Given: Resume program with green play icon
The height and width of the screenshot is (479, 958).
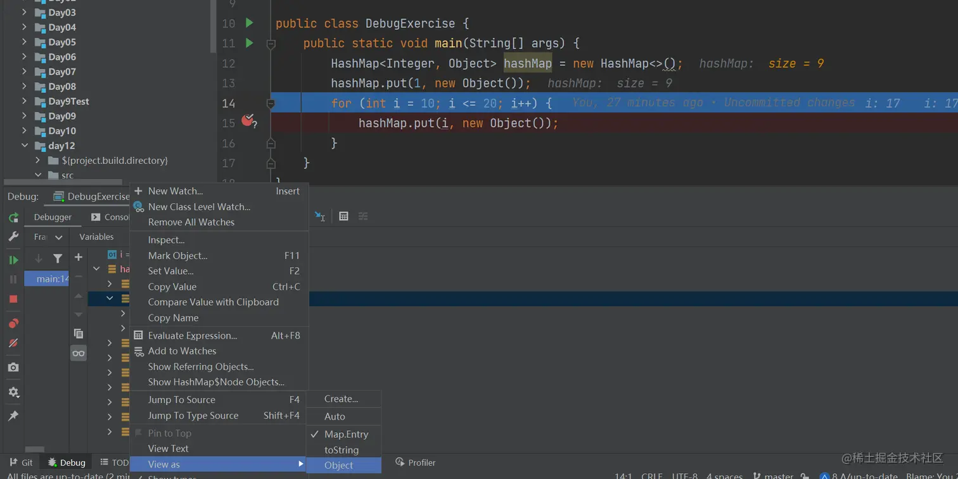Looking at the screenshot, I should [x=13, y=260].
